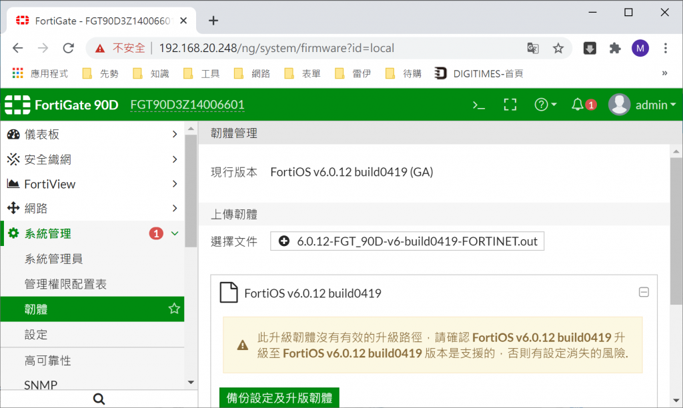This screenshot has height=408, width=683.
Task: Open the 表單 bookmark folder
Action: (x=303, y=73)
